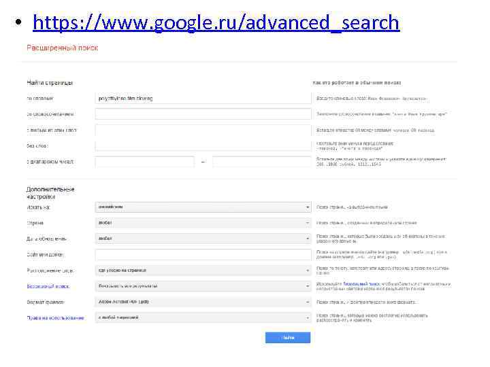Click the 'без слов' exclusion field
This screenshot has width=490, height=367.
pyautogui.click(x=203, y=145)
